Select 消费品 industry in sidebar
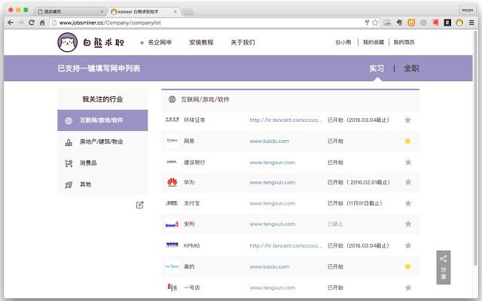 tap(102, 163)
